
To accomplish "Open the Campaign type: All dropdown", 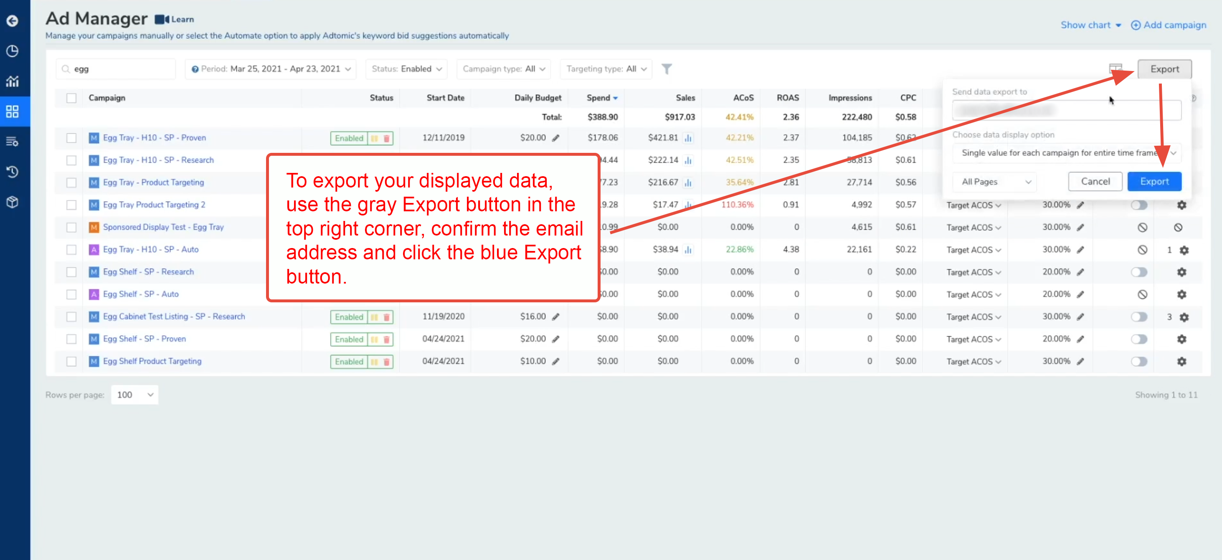I will (503, 69).
